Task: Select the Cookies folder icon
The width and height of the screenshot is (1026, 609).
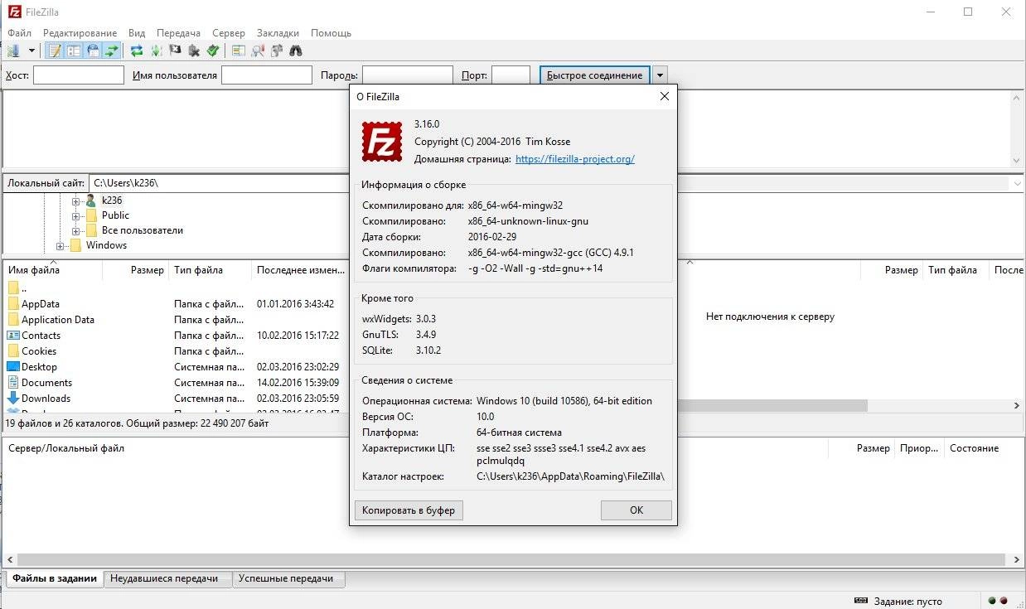Action: point(13,351)
